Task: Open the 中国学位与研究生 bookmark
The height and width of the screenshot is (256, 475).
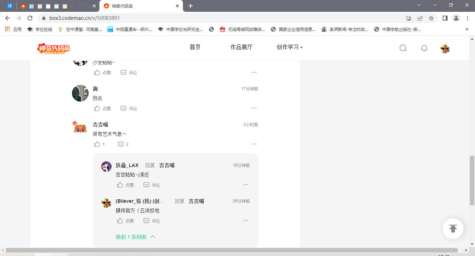Action: click(180, 29)
